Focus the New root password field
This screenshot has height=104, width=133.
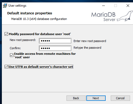(x=55, y=41)
